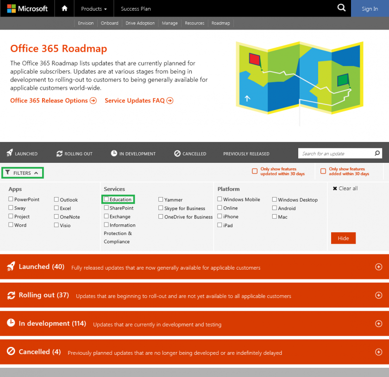The width and height of the screenshot is (389, 377).
Task: Check the OneDrive for Business filter
Action: pyautogui.click(x=161, y=216)
